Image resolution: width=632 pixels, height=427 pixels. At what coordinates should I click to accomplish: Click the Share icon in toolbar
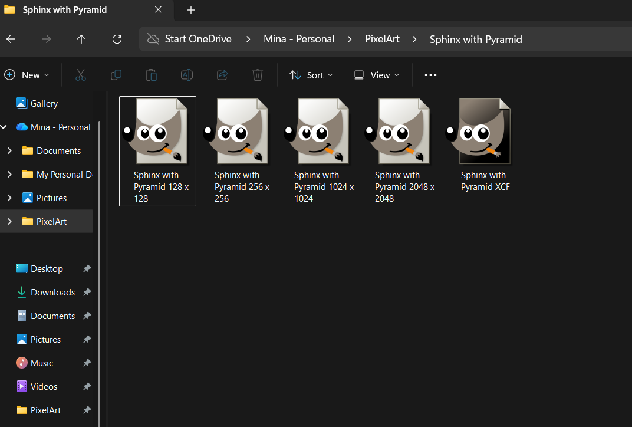[x=222, y=75]
